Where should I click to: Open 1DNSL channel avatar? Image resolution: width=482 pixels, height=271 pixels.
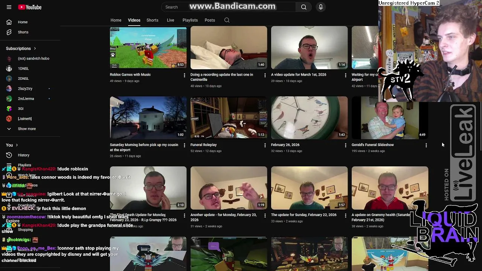coord(9,69)
